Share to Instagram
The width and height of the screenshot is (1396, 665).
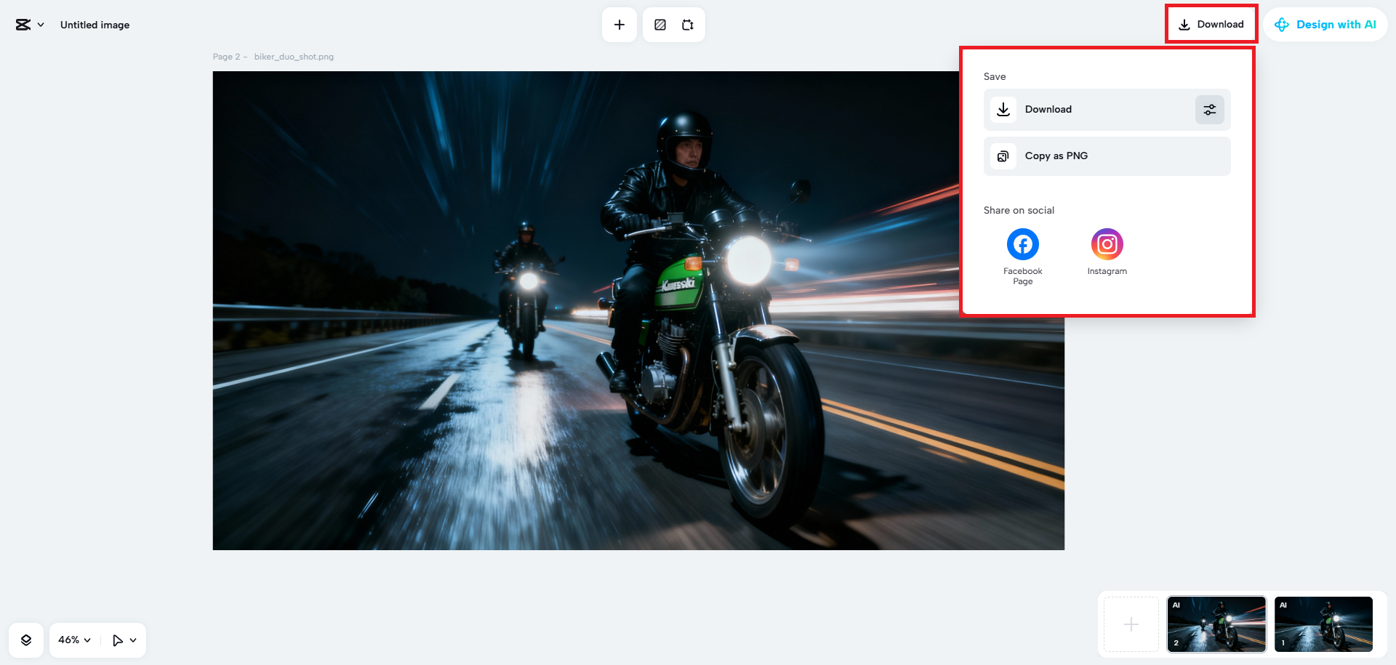click(x=1107, y=245)
